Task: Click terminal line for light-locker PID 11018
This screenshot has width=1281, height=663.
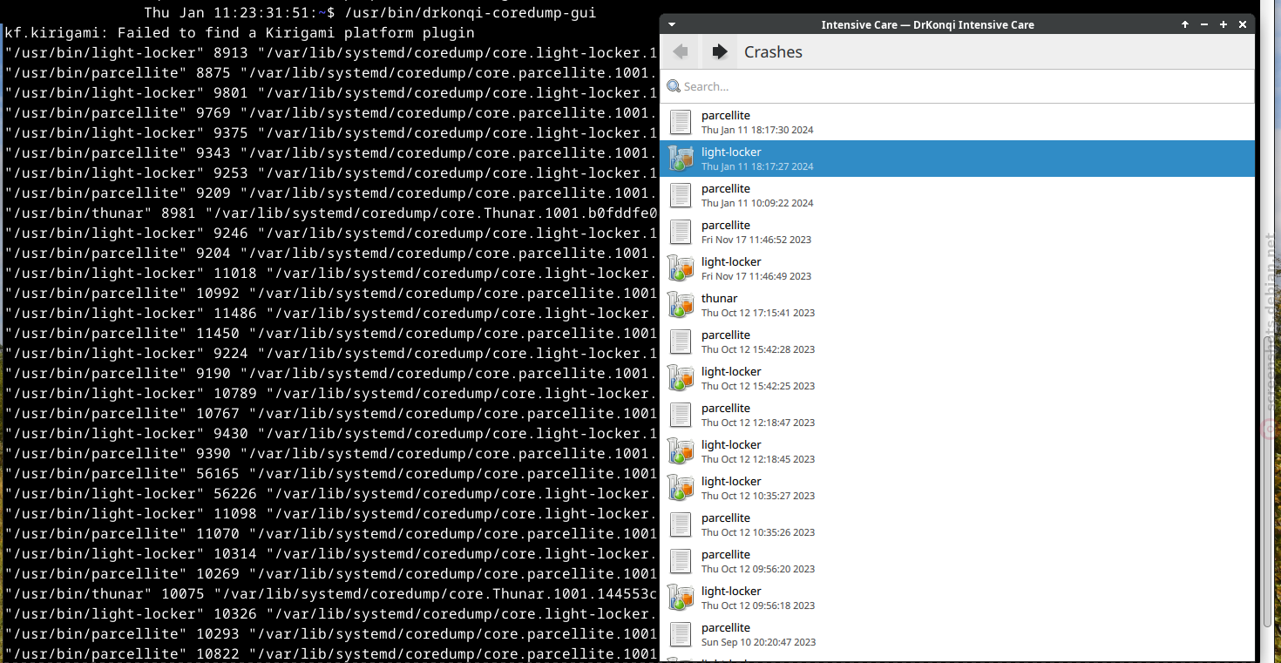Action: point(331,274)
